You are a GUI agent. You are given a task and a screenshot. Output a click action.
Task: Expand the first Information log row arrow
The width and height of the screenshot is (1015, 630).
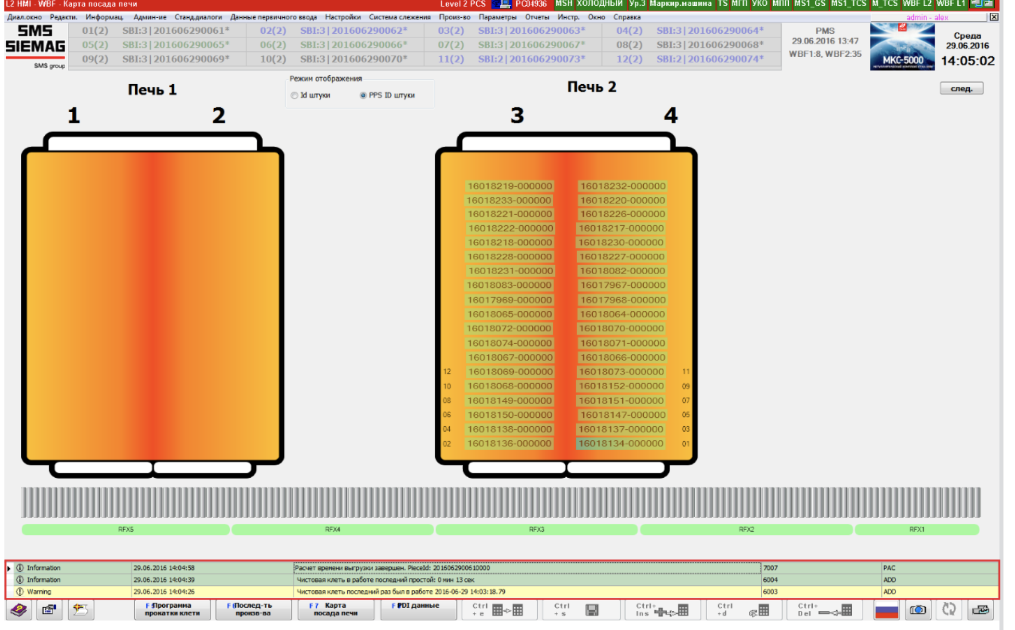pyautogui.click(x=9, y=568)
